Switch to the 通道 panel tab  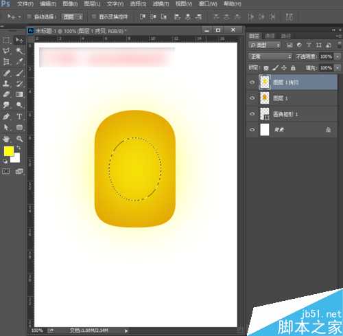270,36
